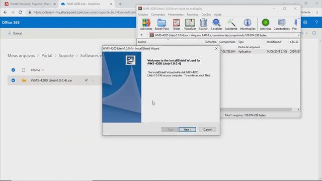The height and width of the screenshot is (181, 322).
Task: Open Comentários icon in WinRAR
Action: pyautogui.click(x=281, y=25)
